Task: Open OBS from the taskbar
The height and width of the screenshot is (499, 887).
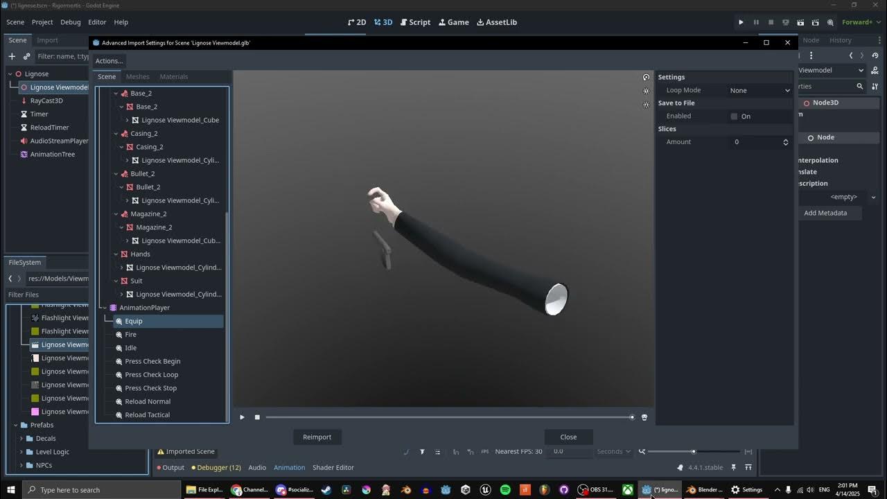Action: pos(595,490)
